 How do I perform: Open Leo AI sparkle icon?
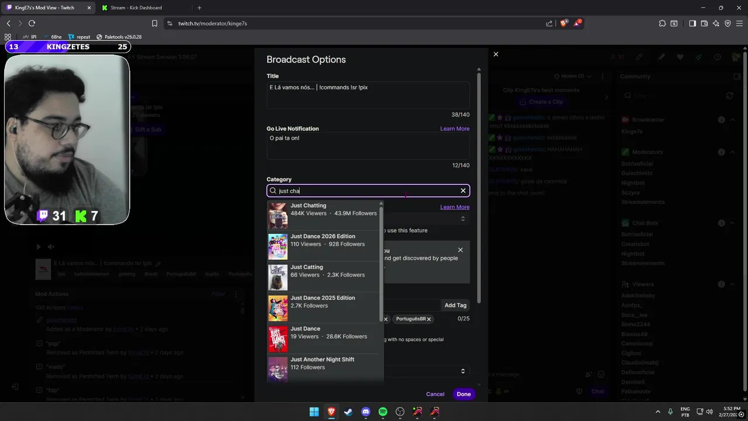[716, 23]
